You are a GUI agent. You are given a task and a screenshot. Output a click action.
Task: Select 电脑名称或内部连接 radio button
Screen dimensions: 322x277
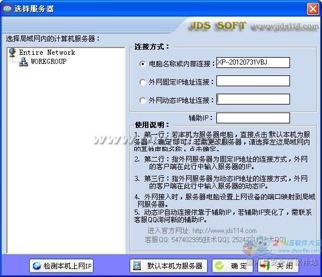point(143,64)
